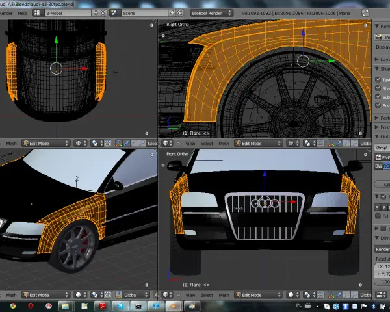Open Google Chrome from the taskbar

click(x=12, y=306)
